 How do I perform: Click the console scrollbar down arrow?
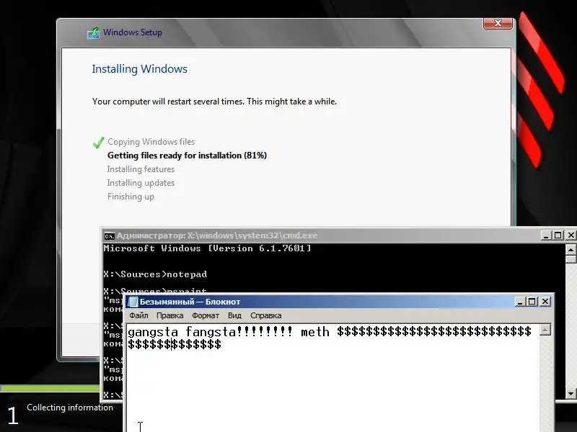(x=571, y=393)
